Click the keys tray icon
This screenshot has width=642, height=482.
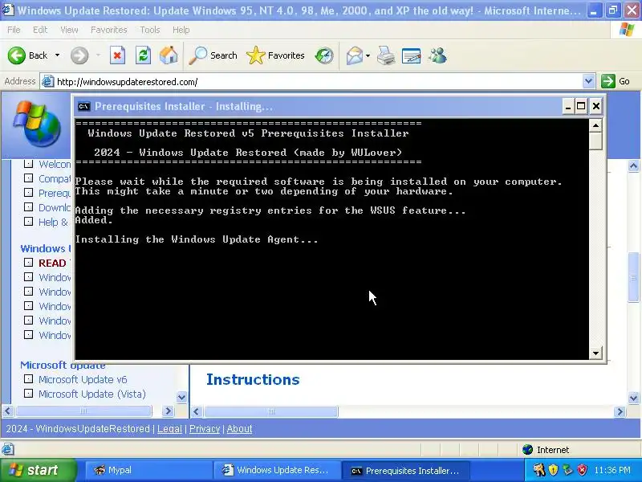click(x=539, y=470)
